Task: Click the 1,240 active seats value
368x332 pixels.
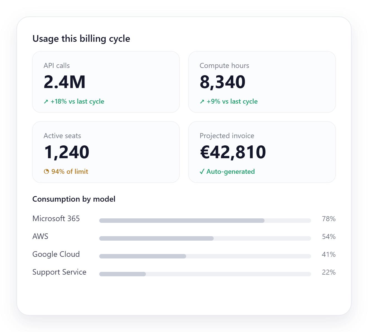Action: tap(67, 153)
